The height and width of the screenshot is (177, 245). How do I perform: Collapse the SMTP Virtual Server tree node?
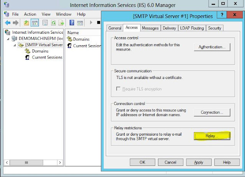(15, 45)
